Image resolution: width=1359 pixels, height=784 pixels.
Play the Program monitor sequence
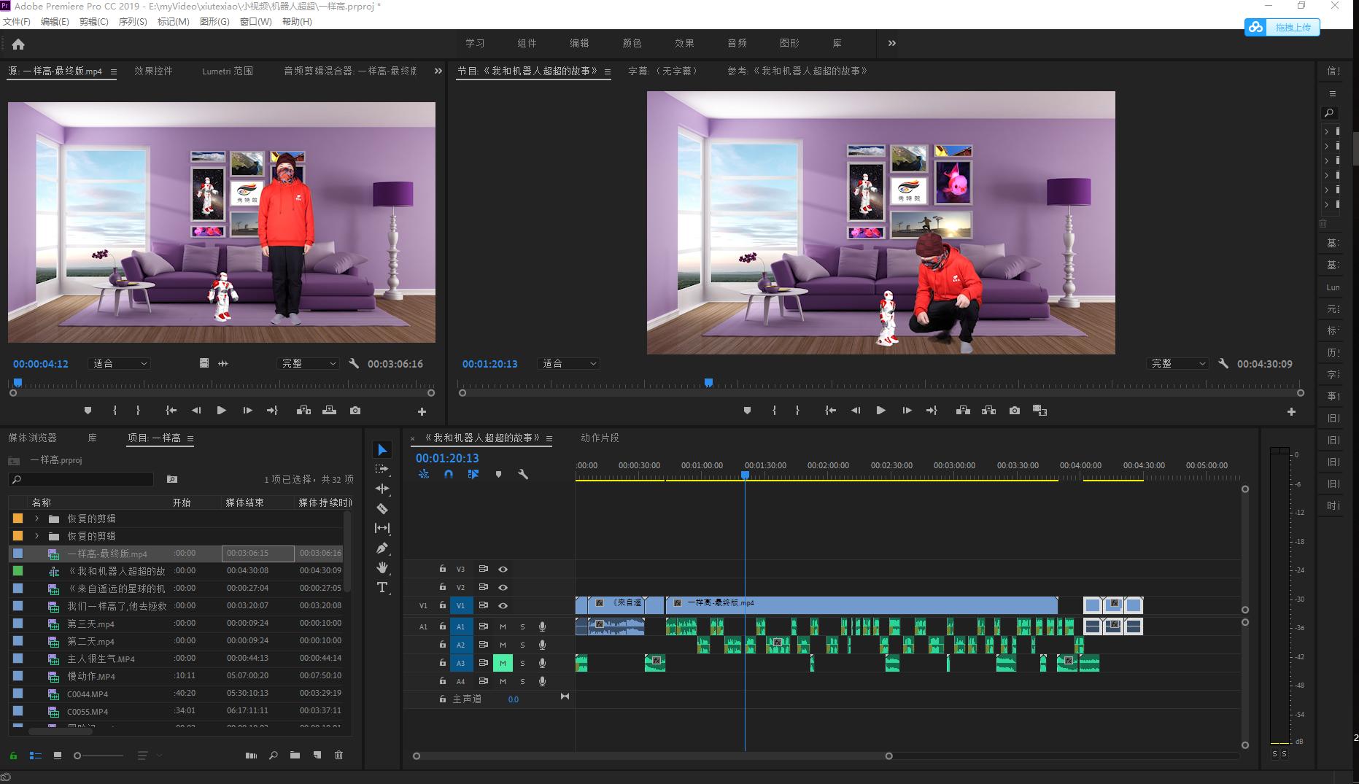pos(880,411)
